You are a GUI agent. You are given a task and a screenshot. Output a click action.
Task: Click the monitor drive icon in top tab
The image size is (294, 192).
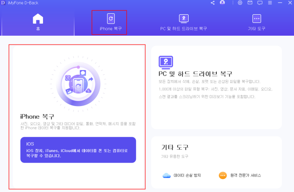point(184,19)
